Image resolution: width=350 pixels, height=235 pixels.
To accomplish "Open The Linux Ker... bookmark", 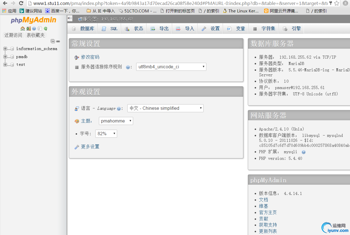I will 241,11.
